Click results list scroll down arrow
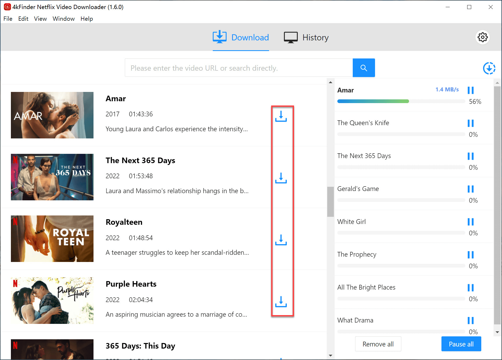This screenshot has height=360, width=502. [330, 355]
